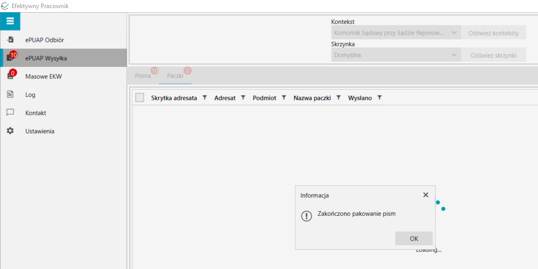538x269 pixels.
Task: Click the Log document icon
Action: [10, 95]
